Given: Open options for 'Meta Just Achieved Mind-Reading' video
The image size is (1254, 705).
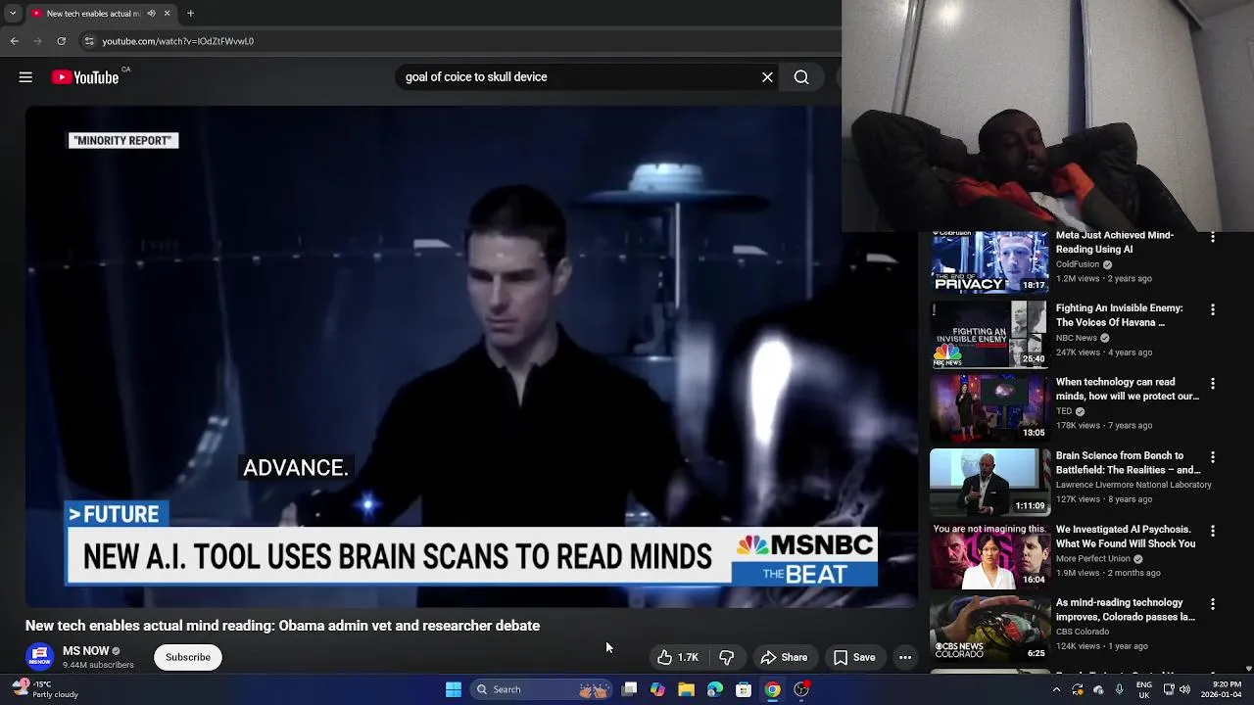Looking at the screenshot, I should 1213,237.
